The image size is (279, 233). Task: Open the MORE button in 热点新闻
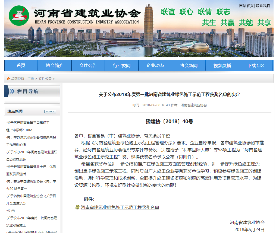pos(50,111)
